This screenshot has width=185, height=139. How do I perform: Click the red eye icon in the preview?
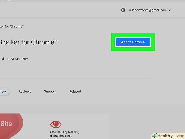(56, 124)
